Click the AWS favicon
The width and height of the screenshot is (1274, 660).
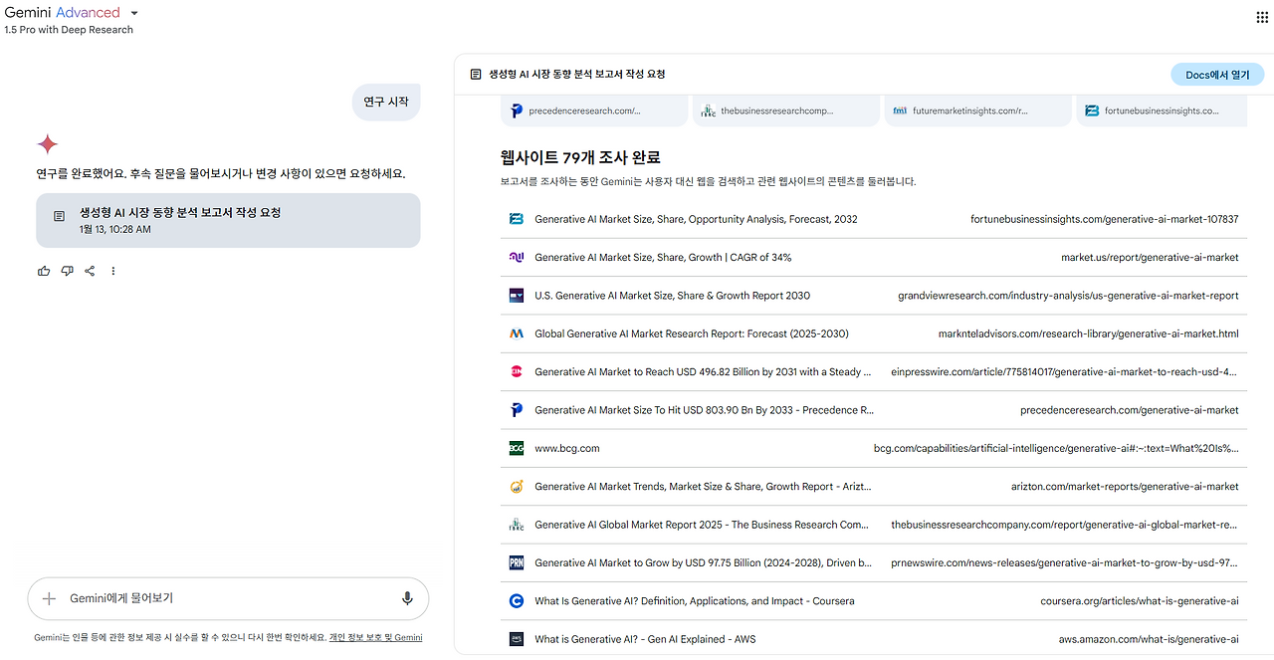tap(517, 639)
